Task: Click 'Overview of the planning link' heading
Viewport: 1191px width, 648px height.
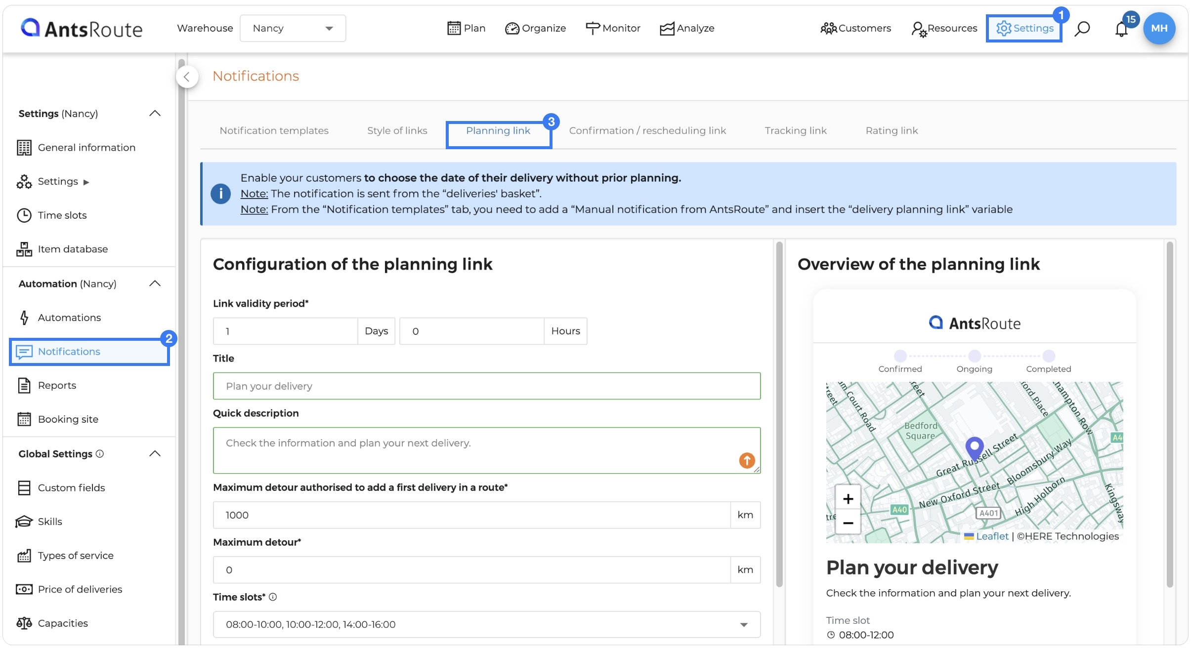Action: pyautogui.click(x=918, y=264)
